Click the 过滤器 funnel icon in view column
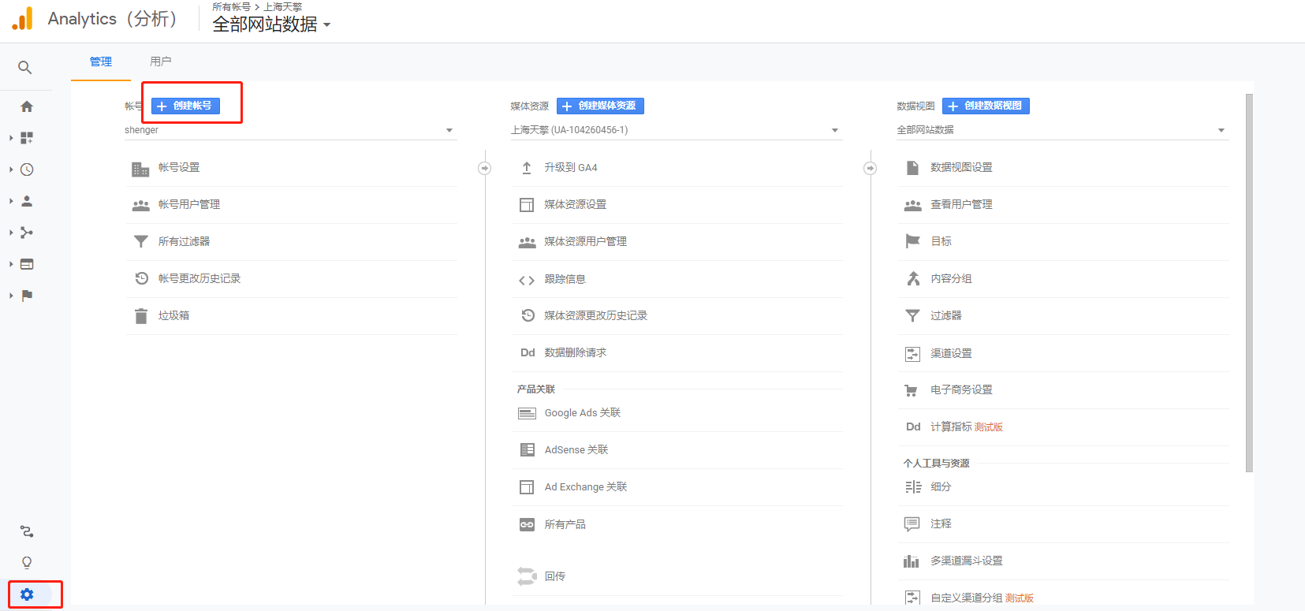The height and width of the screenshot is (611, 1305). (x=912, y=315)
